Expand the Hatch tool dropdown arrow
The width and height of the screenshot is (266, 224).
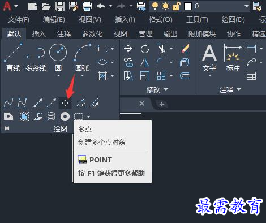click(113, 76)
